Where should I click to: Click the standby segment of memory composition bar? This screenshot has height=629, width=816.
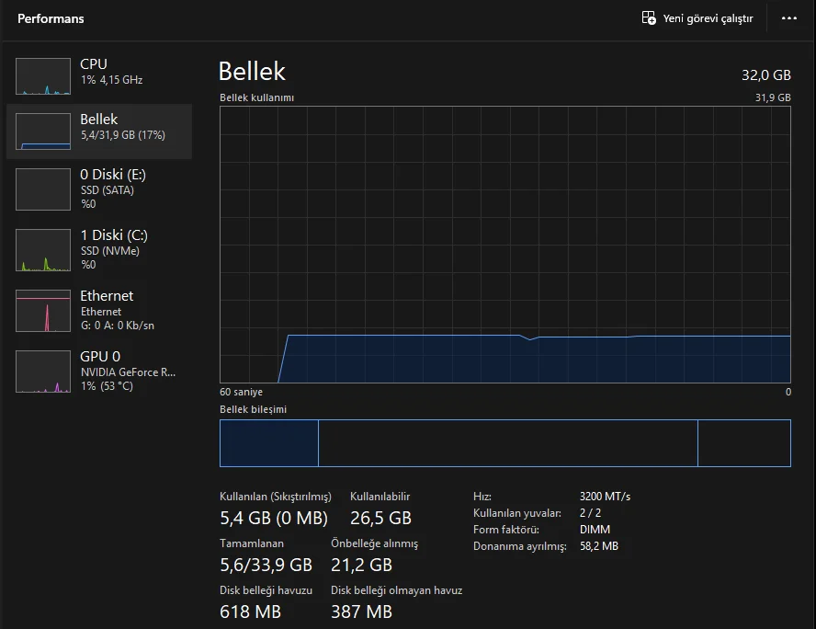tap(508, 443)
